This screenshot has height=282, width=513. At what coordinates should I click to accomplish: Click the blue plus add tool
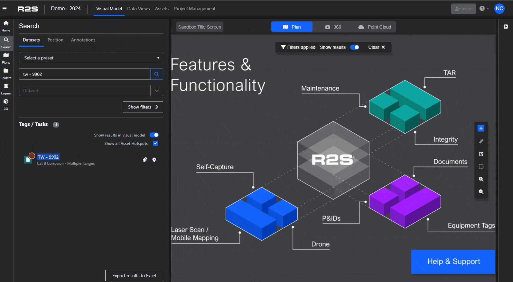click(x=481, y=128)
